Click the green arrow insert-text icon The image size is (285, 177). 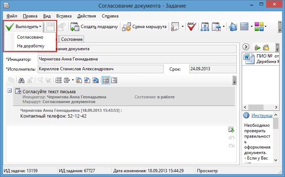231,129
